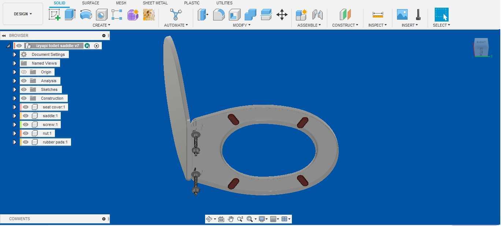Screen dimensions: 501x226
Task: Hide the Sketches folder
Action: click(24, 89)
